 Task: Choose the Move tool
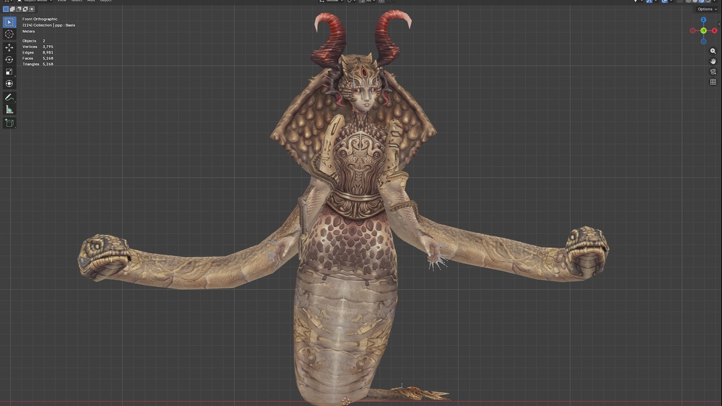pyautogui.click(x=9, y=47)
